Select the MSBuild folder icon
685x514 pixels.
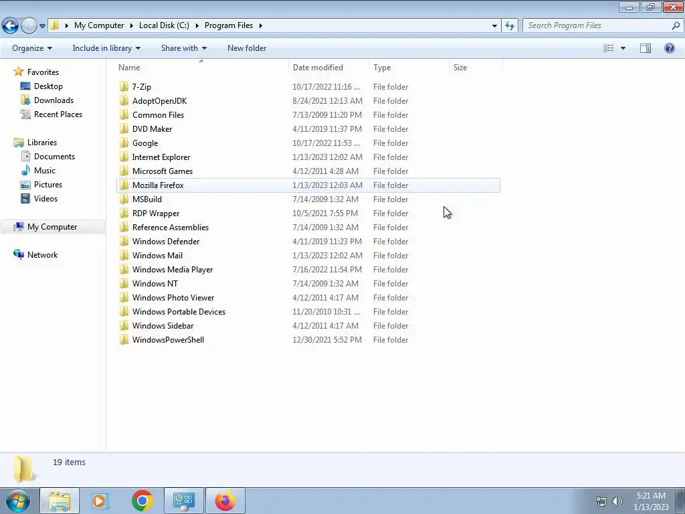coord(124,199)
